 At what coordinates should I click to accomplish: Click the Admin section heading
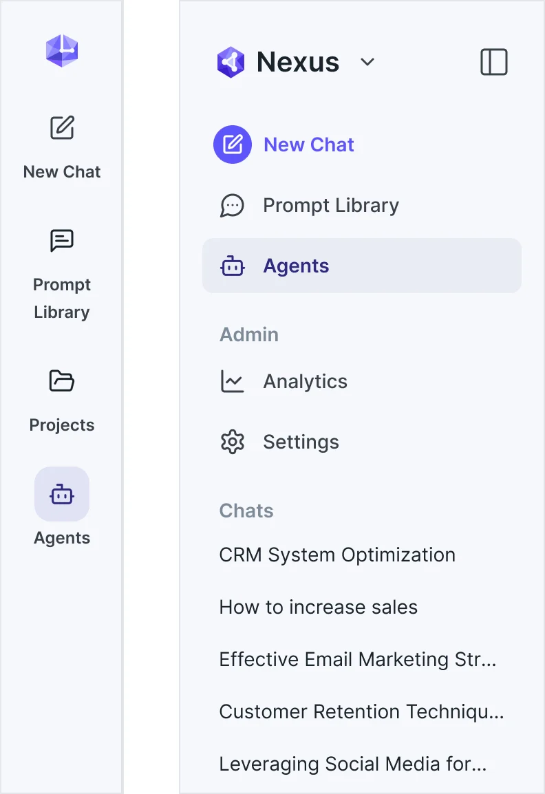pyautogui.click(x=249, y=334)
